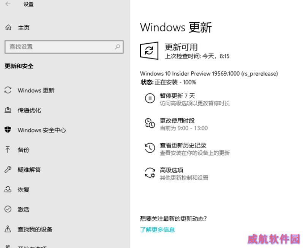Click the clock icon for 更改使用时段

pyautogui.click(x=150, y=123)
